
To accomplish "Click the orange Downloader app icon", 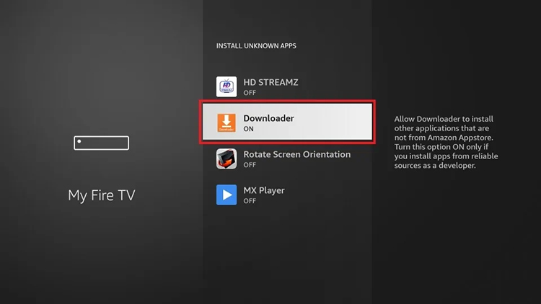I will 227,123.
